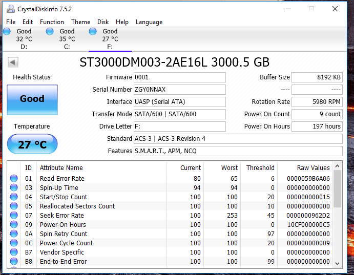This screenshot has height=275, width=354.
Task: Open the Function menu
Action: [52, 22]
